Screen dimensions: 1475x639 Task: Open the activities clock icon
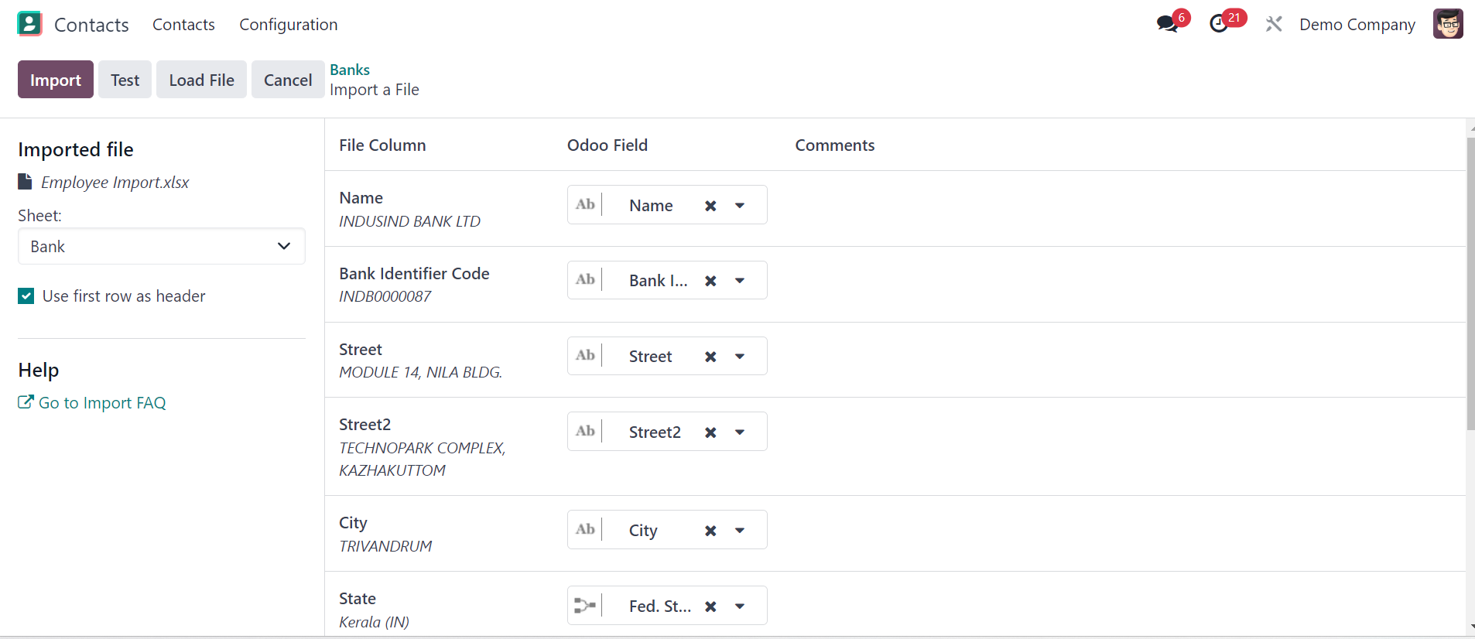pyautogui.click(x=1220, y=24)
